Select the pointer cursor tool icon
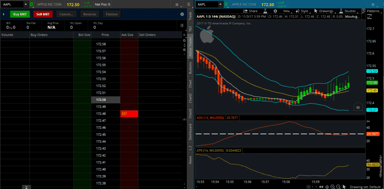Viewport: 384px width, 189px height. (x=344, y=187)
